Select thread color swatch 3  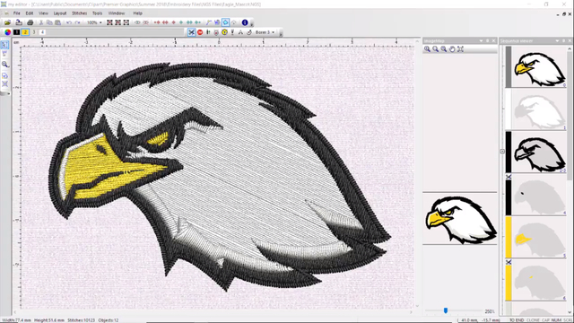[x=34, y=32]
